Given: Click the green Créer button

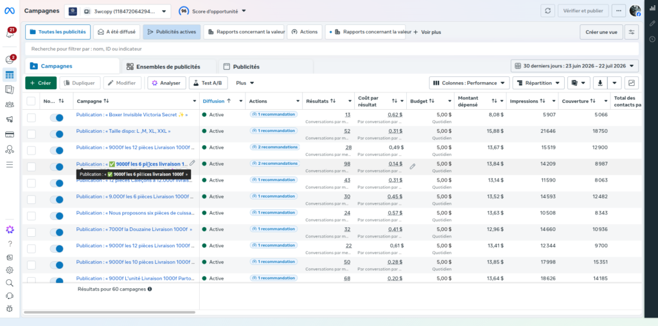Looking at the screenshot, I should click(x=40, y=83).
